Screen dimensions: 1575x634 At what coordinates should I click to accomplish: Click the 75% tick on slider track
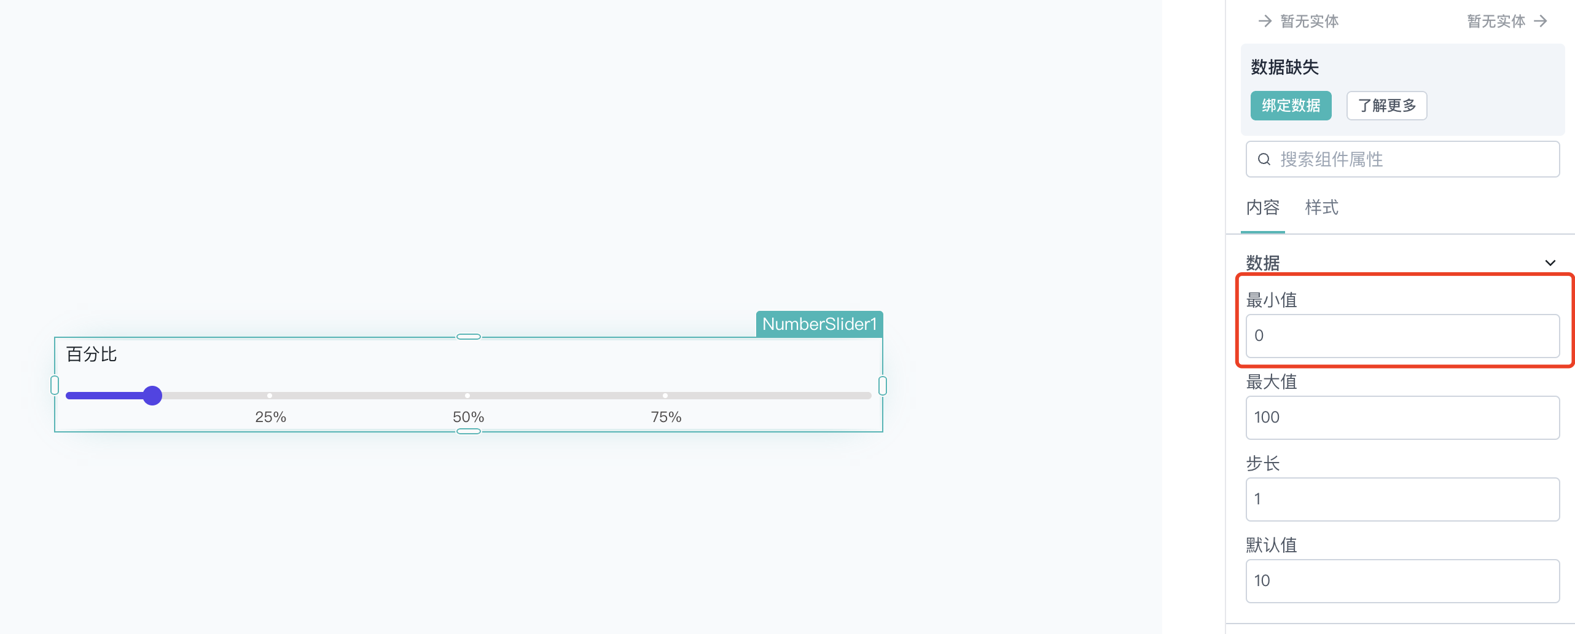click(x=665, y=396)
